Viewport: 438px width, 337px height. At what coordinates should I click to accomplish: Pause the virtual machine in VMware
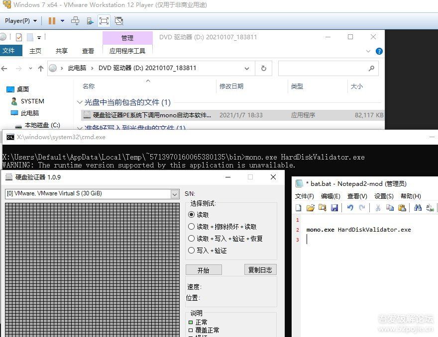[52, 21]
